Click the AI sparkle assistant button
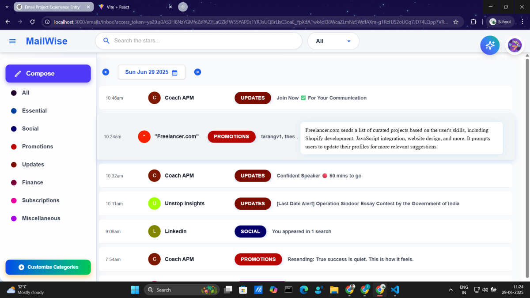Screen dimensions: 530x298 tap(490, 45)
